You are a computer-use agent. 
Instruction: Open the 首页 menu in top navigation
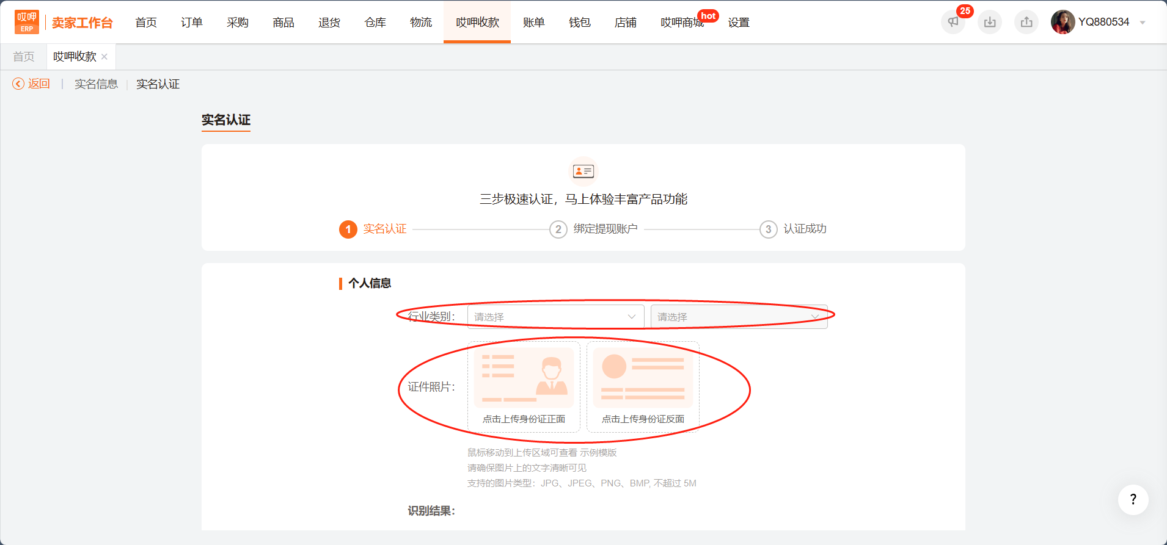click(146, 23)
